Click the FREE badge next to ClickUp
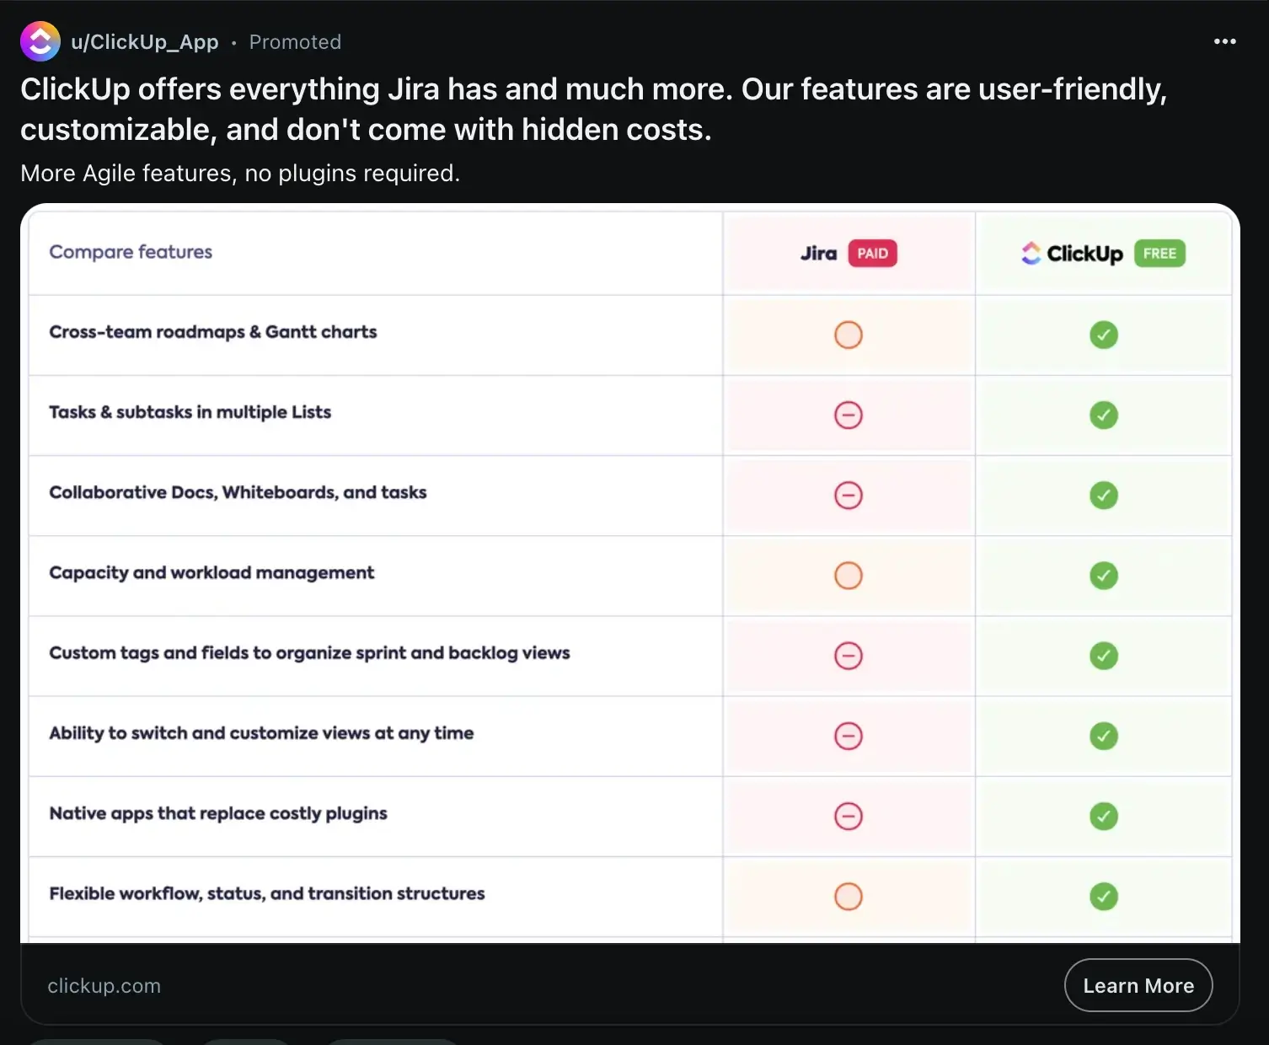Screen dimensions: 1269x1045 pos(1159,253)
